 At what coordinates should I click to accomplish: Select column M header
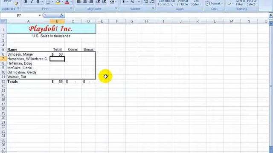[x=232, y=21]
